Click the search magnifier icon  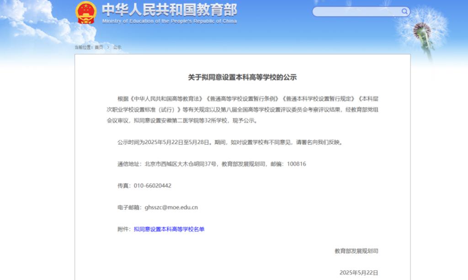pyautogui.click(x=404, y=11)
